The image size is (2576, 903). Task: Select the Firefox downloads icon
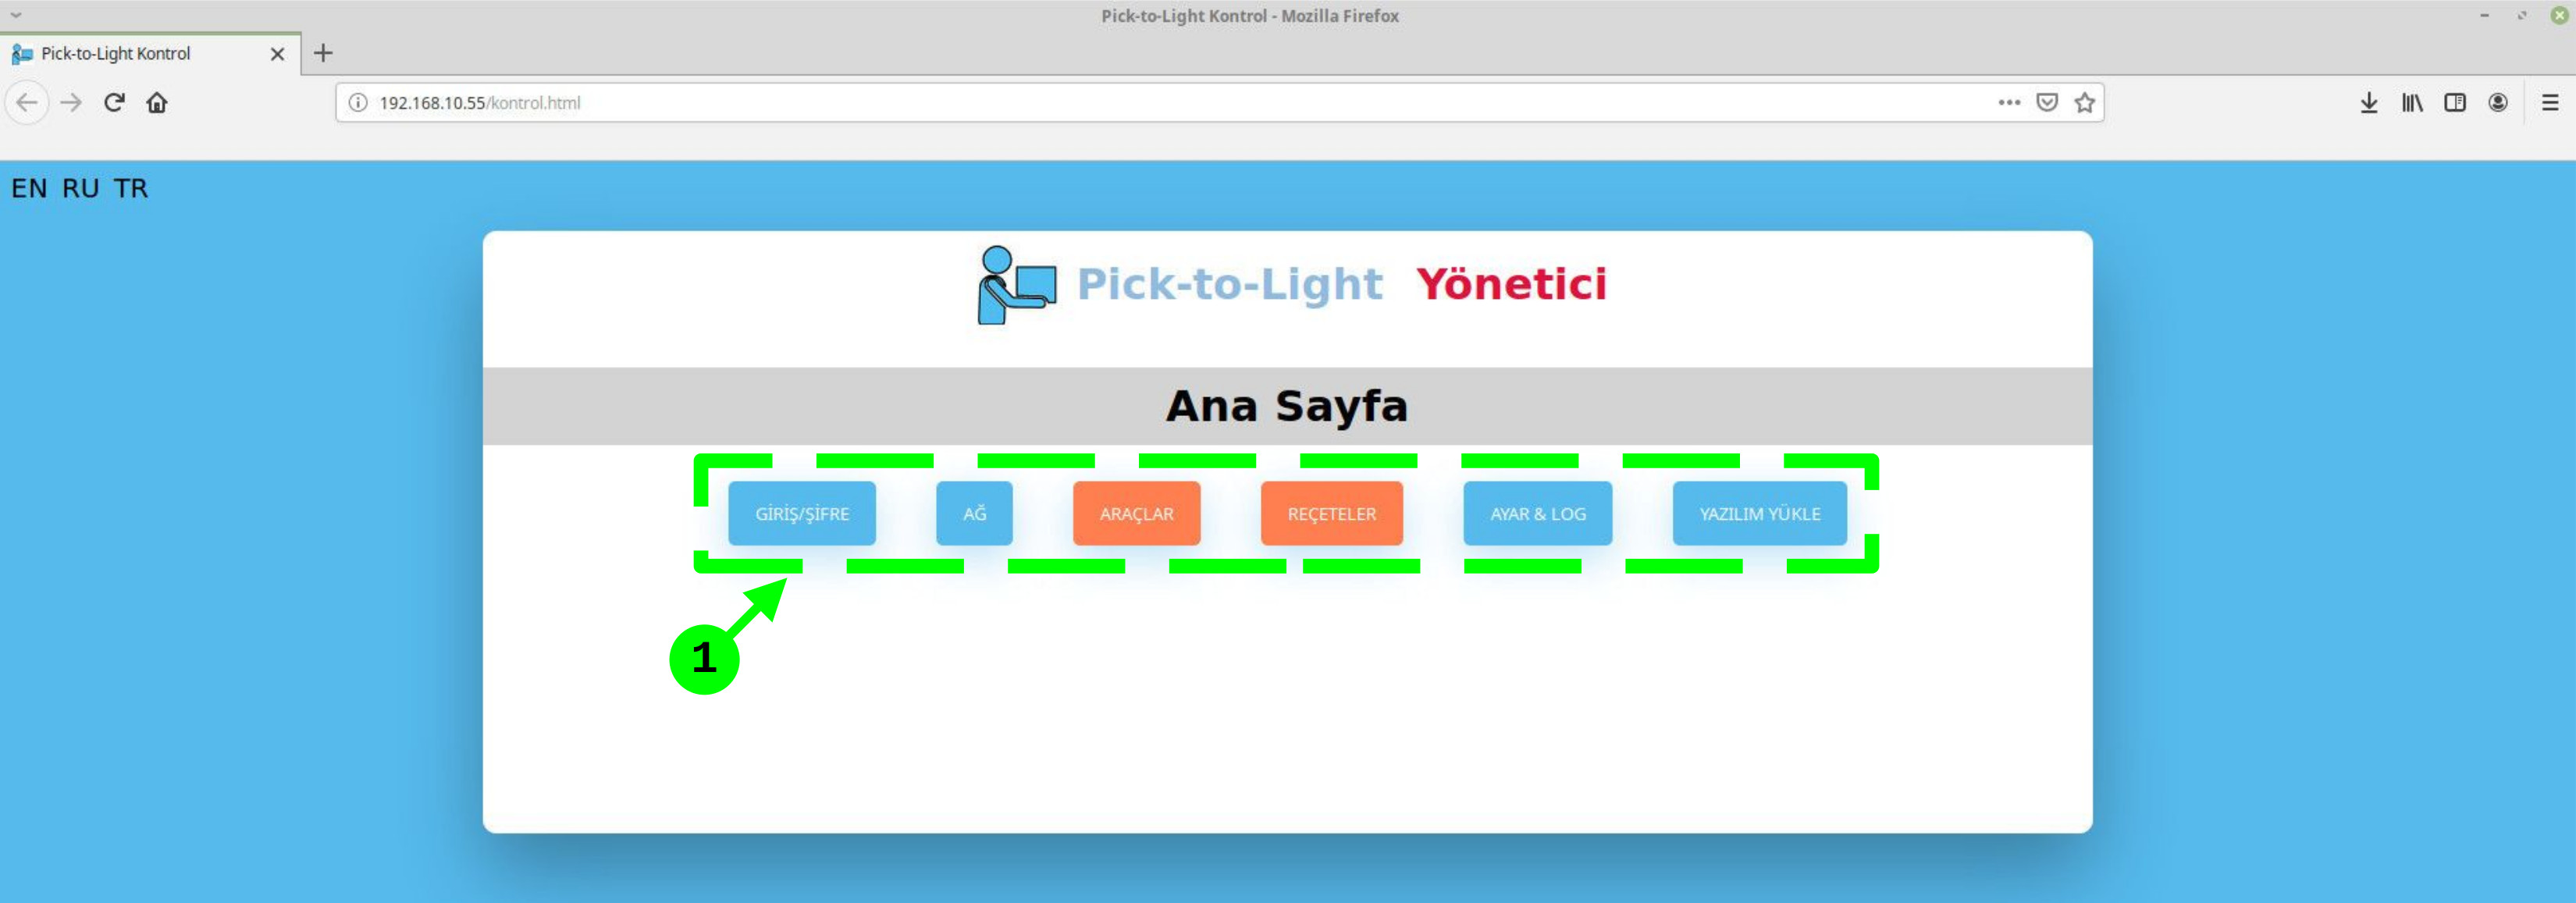coord(2368,102)
